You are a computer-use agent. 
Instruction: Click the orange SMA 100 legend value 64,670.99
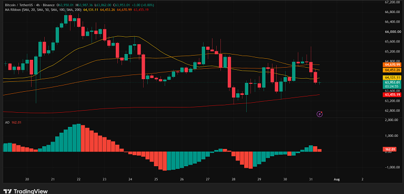coord(124,10)
